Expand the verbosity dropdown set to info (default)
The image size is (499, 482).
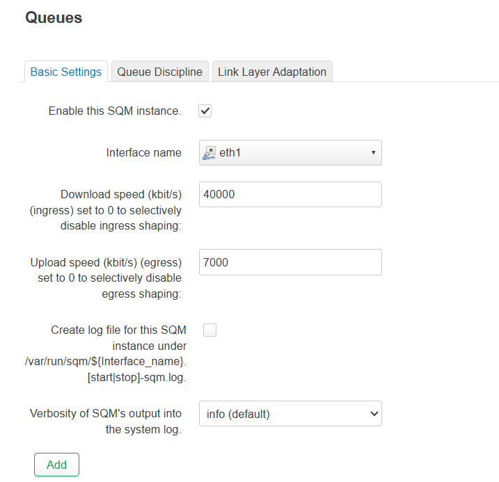(290, 414)
